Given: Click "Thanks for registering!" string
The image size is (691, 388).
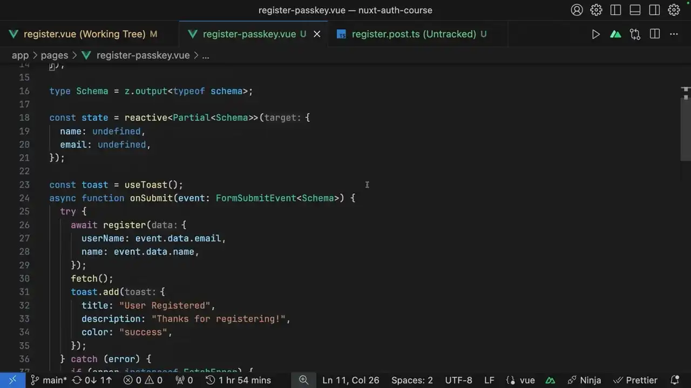Looking at the screenshot, I should pos(218,319).
